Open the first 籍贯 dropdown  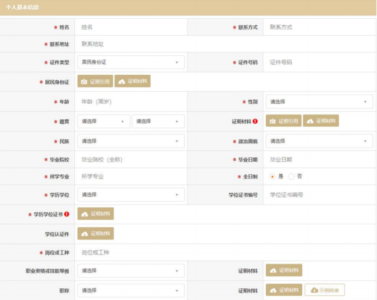[x=103, y=122]
